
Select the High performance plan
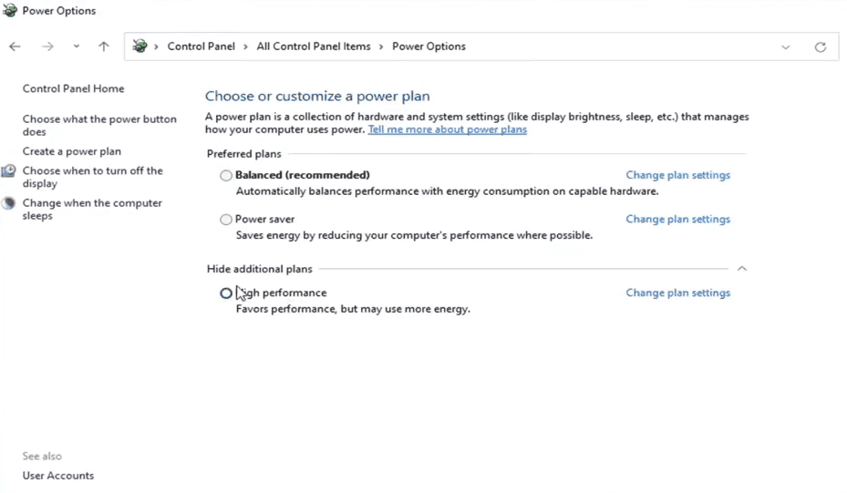click(x=226, y=293)
